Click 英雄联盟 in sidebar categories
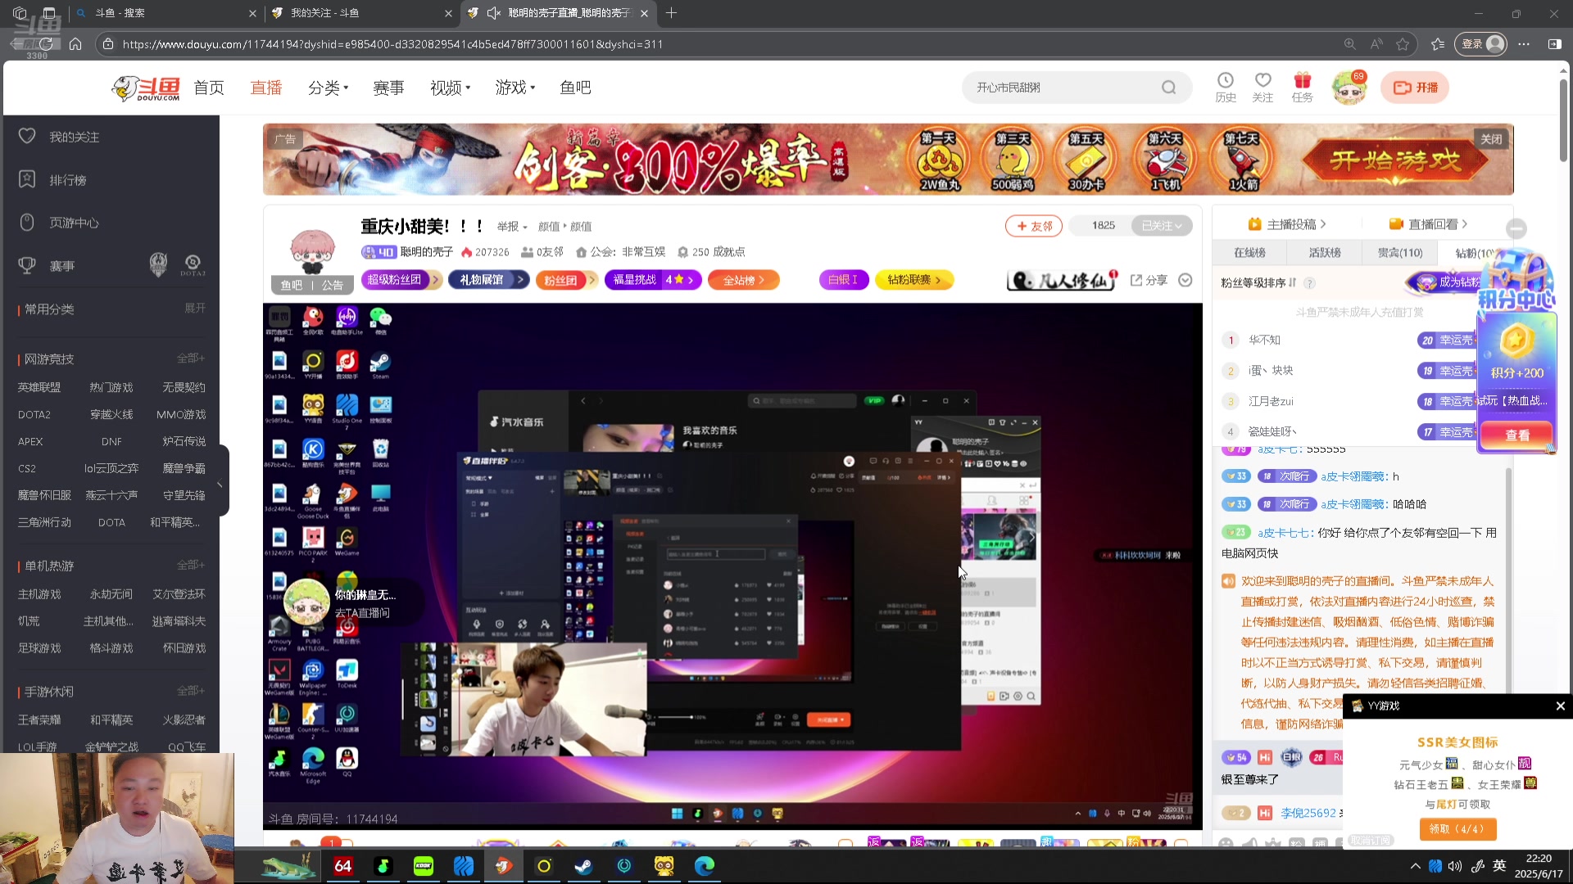The width and height of the screenshot is (1573, 884). (x=39, y=387)
